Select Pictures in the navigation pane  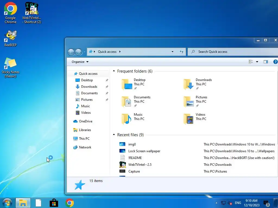87,100
